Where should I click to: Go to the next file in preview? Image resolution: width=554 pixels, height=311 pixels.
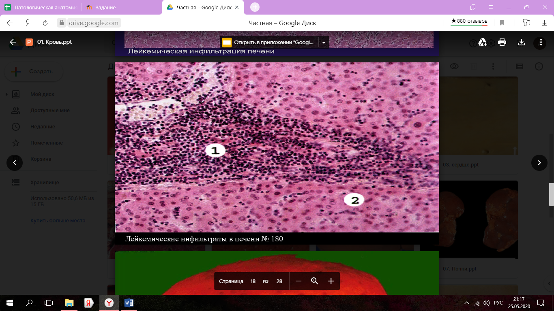[539, 163]
